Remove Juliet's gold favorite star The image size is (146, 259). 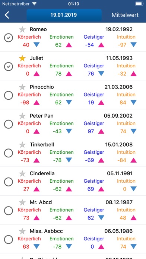(x=22, y=58)
